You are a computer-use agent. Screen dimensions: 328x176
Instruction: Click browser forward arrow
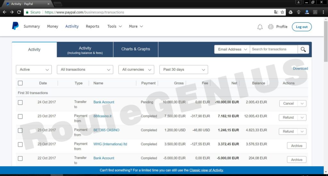click(x=12, y=12)
